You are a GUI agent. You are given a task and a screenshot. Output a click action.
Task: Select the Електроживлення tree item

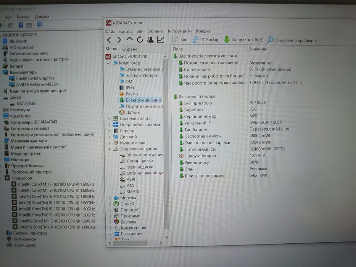140,100
